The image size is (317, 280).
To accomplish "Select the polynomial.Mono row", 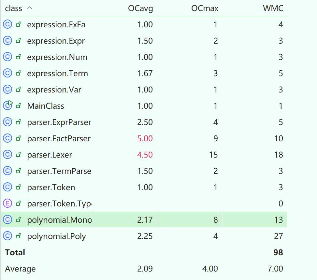I will tap(59, 220).
